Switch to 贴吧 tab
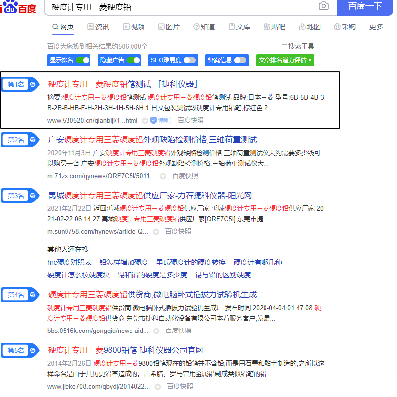The height and width of the screenshot is (397, 397). 274,27
